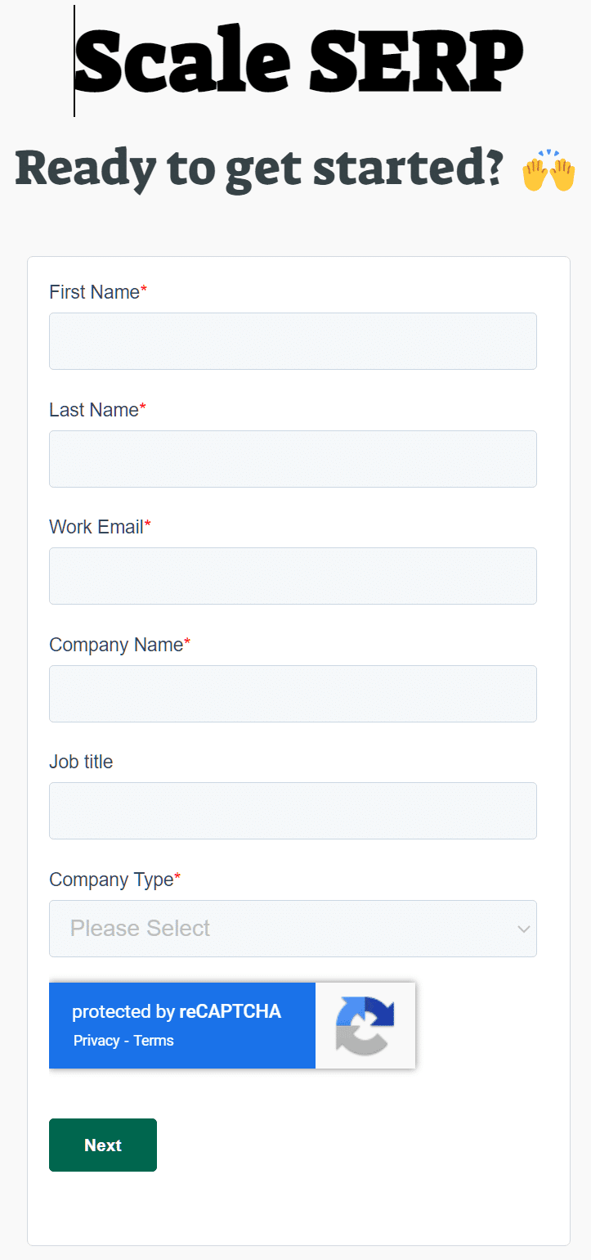The height and width of the screenshot is (1260, 591).
Task: Select the Work Email input field
Action: click(293, 576)
